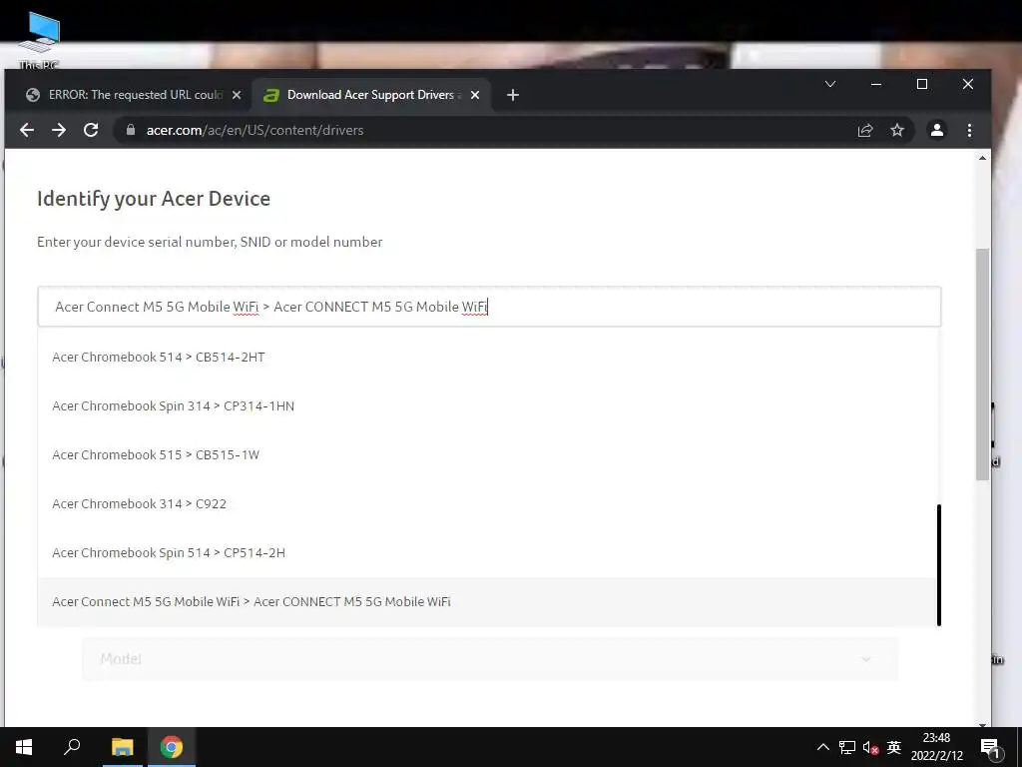Image resolution: width=1022 pixels, height=767 pixels.
Task: Reload the Acer drivers page
Action: pyautogui.click(x=91, y=130)
